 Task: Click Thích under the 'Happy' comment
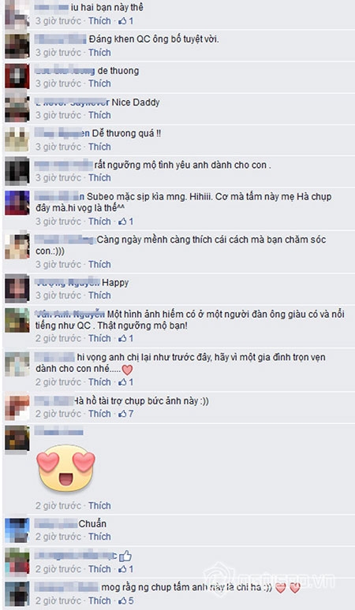(x=99, y=296)
